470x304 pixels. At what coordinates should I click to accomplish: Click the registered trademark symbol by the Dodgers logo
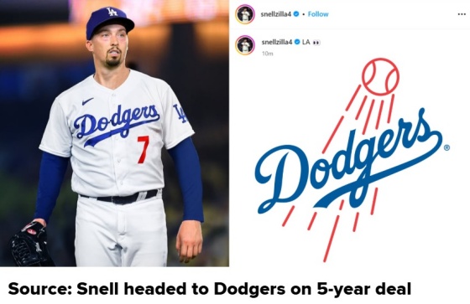coord(446,147)
